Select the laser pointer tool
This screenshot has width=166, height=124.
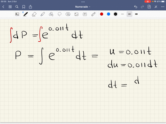(x=93, y=14)
